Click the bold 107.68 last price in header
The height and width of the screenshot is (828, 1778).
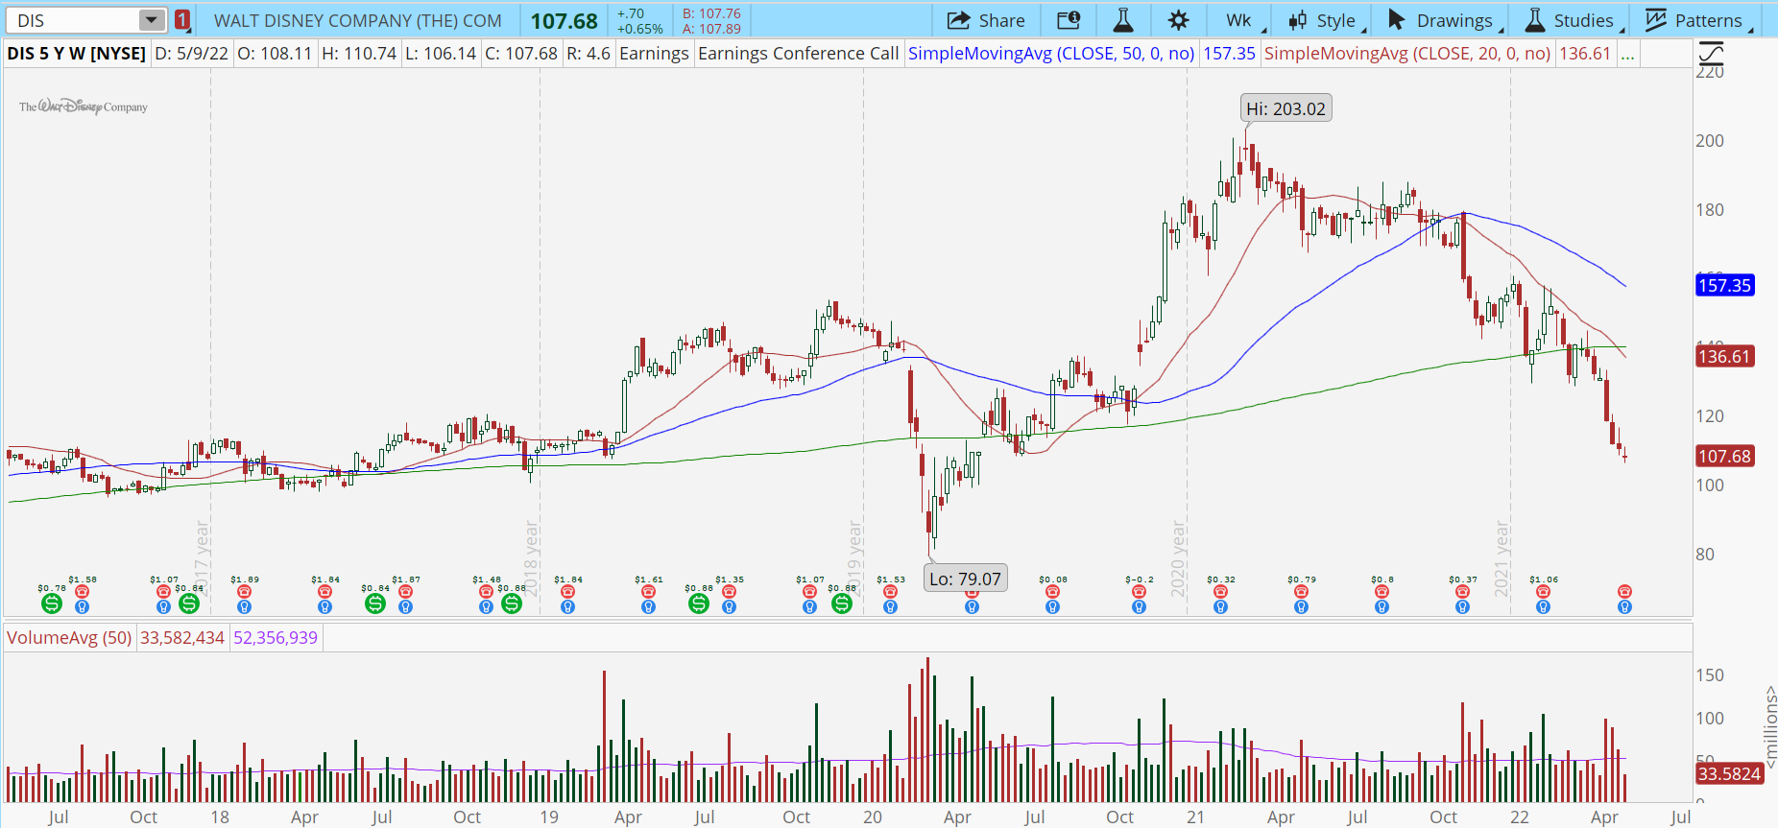(x=564, y=21)
